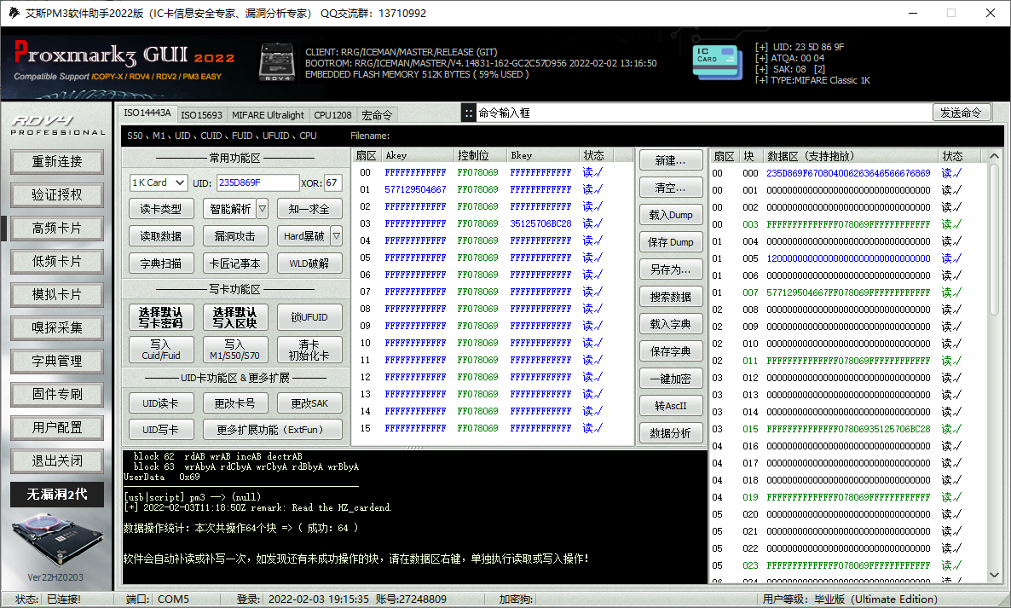
Task: Switch to the ISO14443A tab
Action: (147, 113)
